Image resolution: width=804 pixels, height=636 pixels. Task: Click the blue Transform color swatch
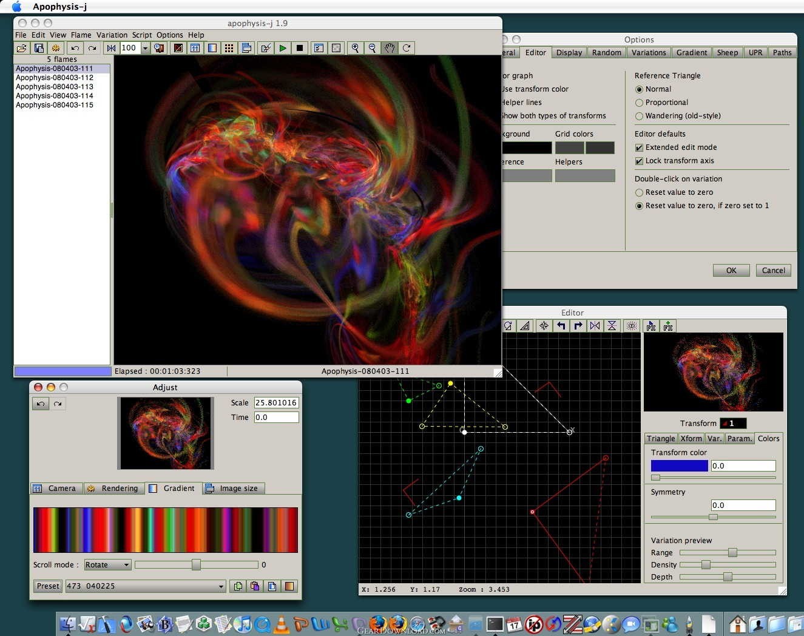pos(679,465)
